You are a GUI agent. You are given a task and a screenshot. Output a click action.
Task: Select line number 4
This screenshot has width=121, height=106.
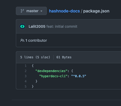(26, 81)
